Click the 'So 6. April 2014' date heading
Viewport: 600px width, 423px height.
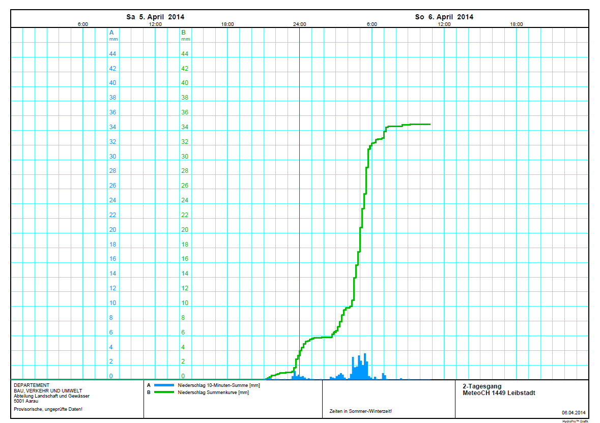[x=444, y=17]
